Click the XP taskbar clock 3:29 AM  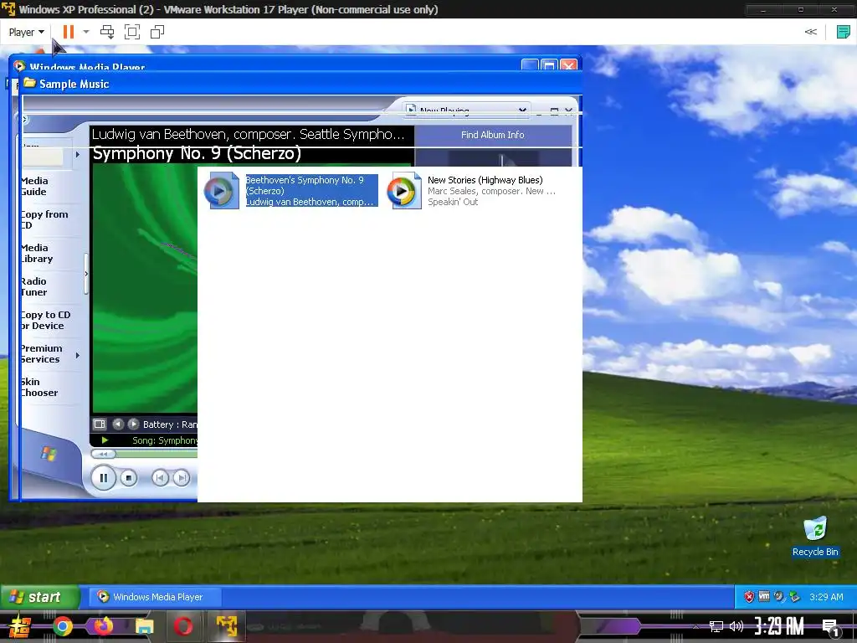pyautogui.click(x=826, y=597)
